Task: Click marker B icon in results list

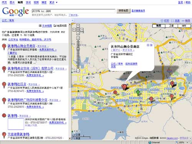Action: tap(4, 70)
